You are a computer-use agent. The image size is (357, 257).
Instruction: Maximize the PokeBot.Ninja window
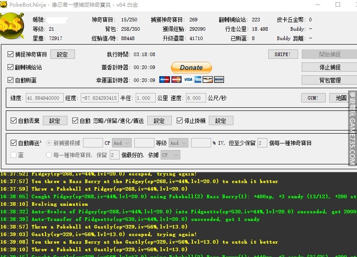(338, 4)
